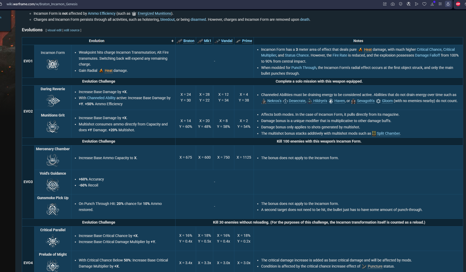The image size is (466, 272).
Task: Open the send arrow icon in toolbar
Action: click(416, 4)
